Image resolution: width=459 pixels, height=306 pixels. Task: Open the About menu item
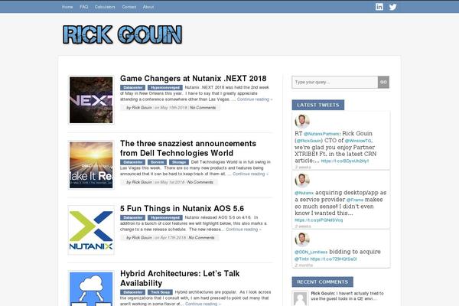tap(148, 7)
